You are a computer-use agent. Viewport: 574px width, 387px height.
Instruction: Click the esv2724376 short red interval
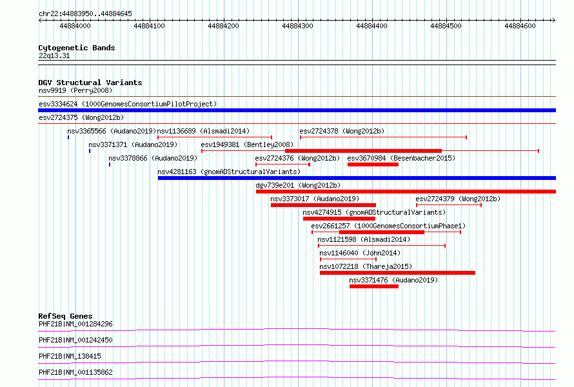click(283, 164)
